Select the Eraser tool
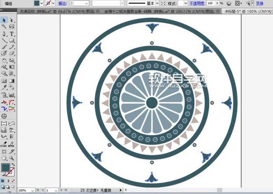 coord(12,53)
